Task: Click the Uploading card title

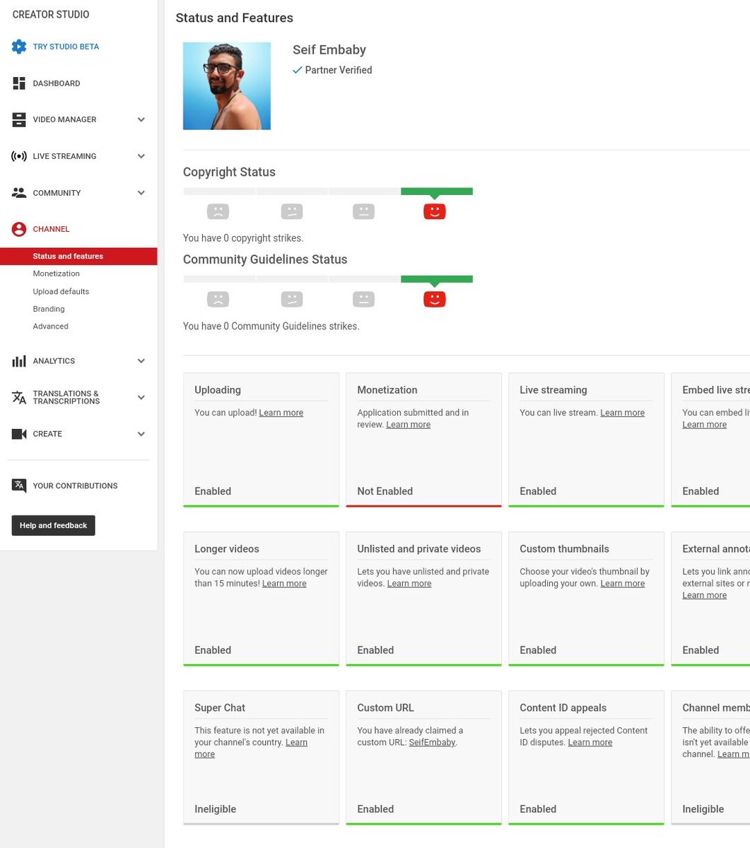Action: click(218, 390)
